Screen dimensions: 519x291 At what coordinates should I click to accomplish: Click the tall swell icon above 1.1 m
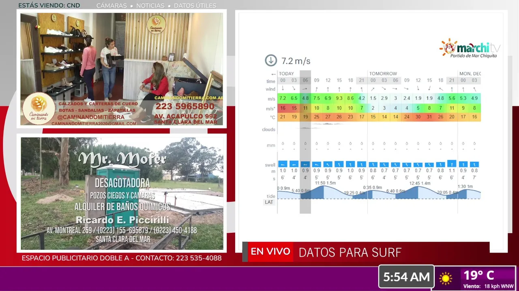point(452,163)
